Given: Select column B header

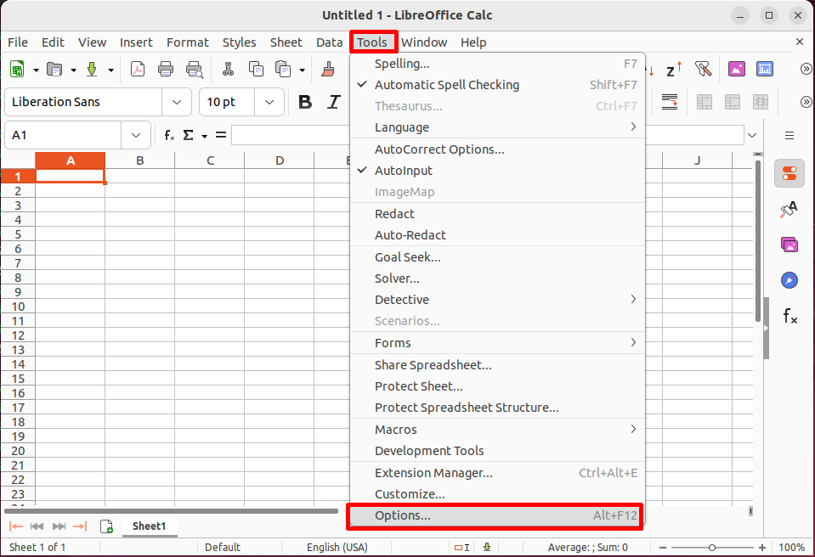Looking at the screenshot, I should [140, 160].
